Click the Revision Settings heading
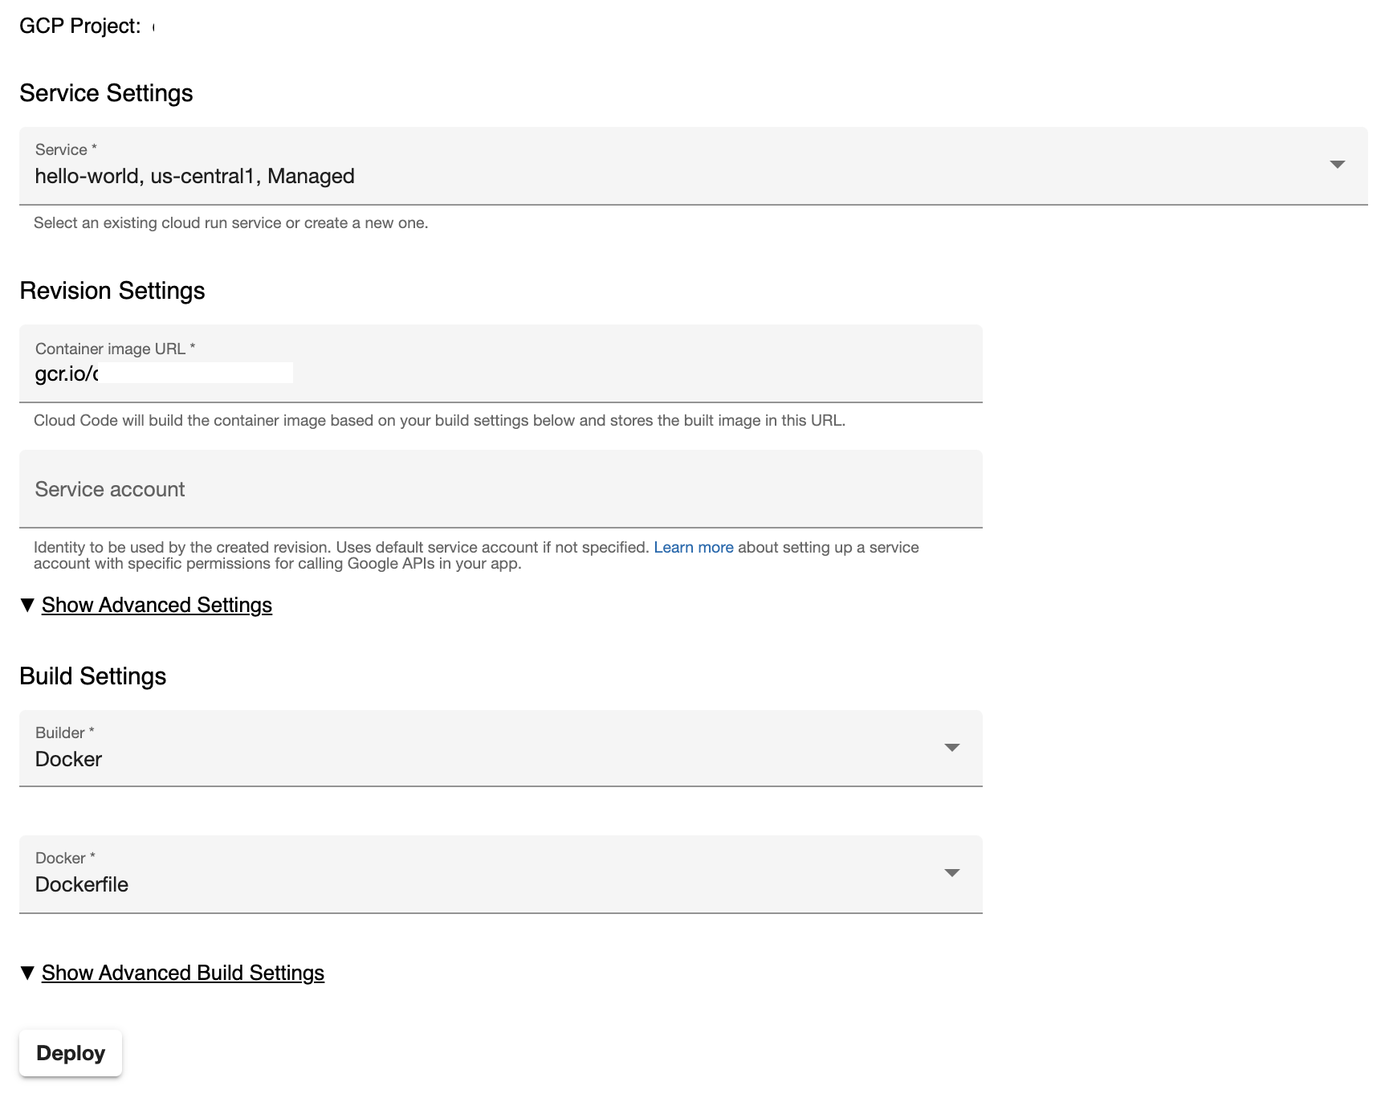This screenshot has height=1102, width=1389. coord(112,291)
